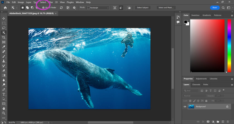The image size is (234, 124).
Task: Select the Rectangular Marquee tool
Action: click(4, 23)
